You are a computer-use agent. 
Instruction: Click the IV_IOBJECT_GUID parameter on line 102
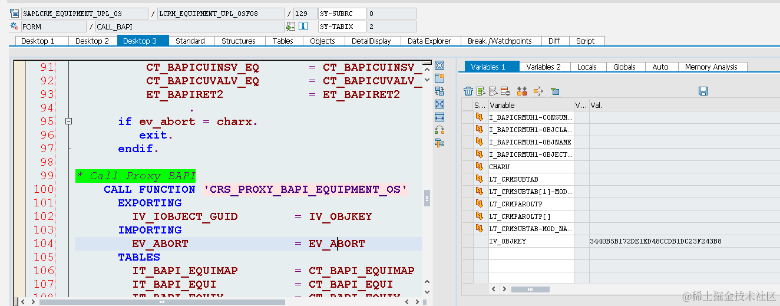185,216
